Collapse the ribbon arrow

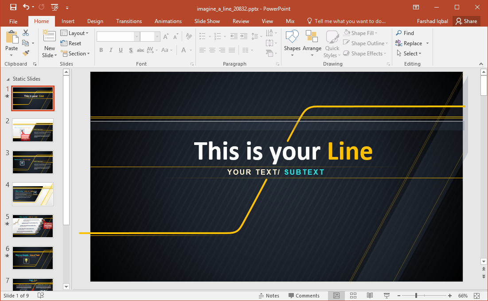coord(481,64)
